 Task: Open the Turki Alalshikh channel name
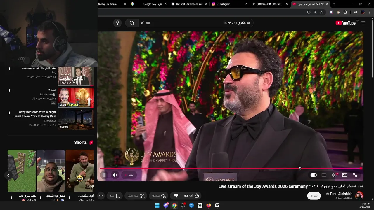(x=341, y=194)
